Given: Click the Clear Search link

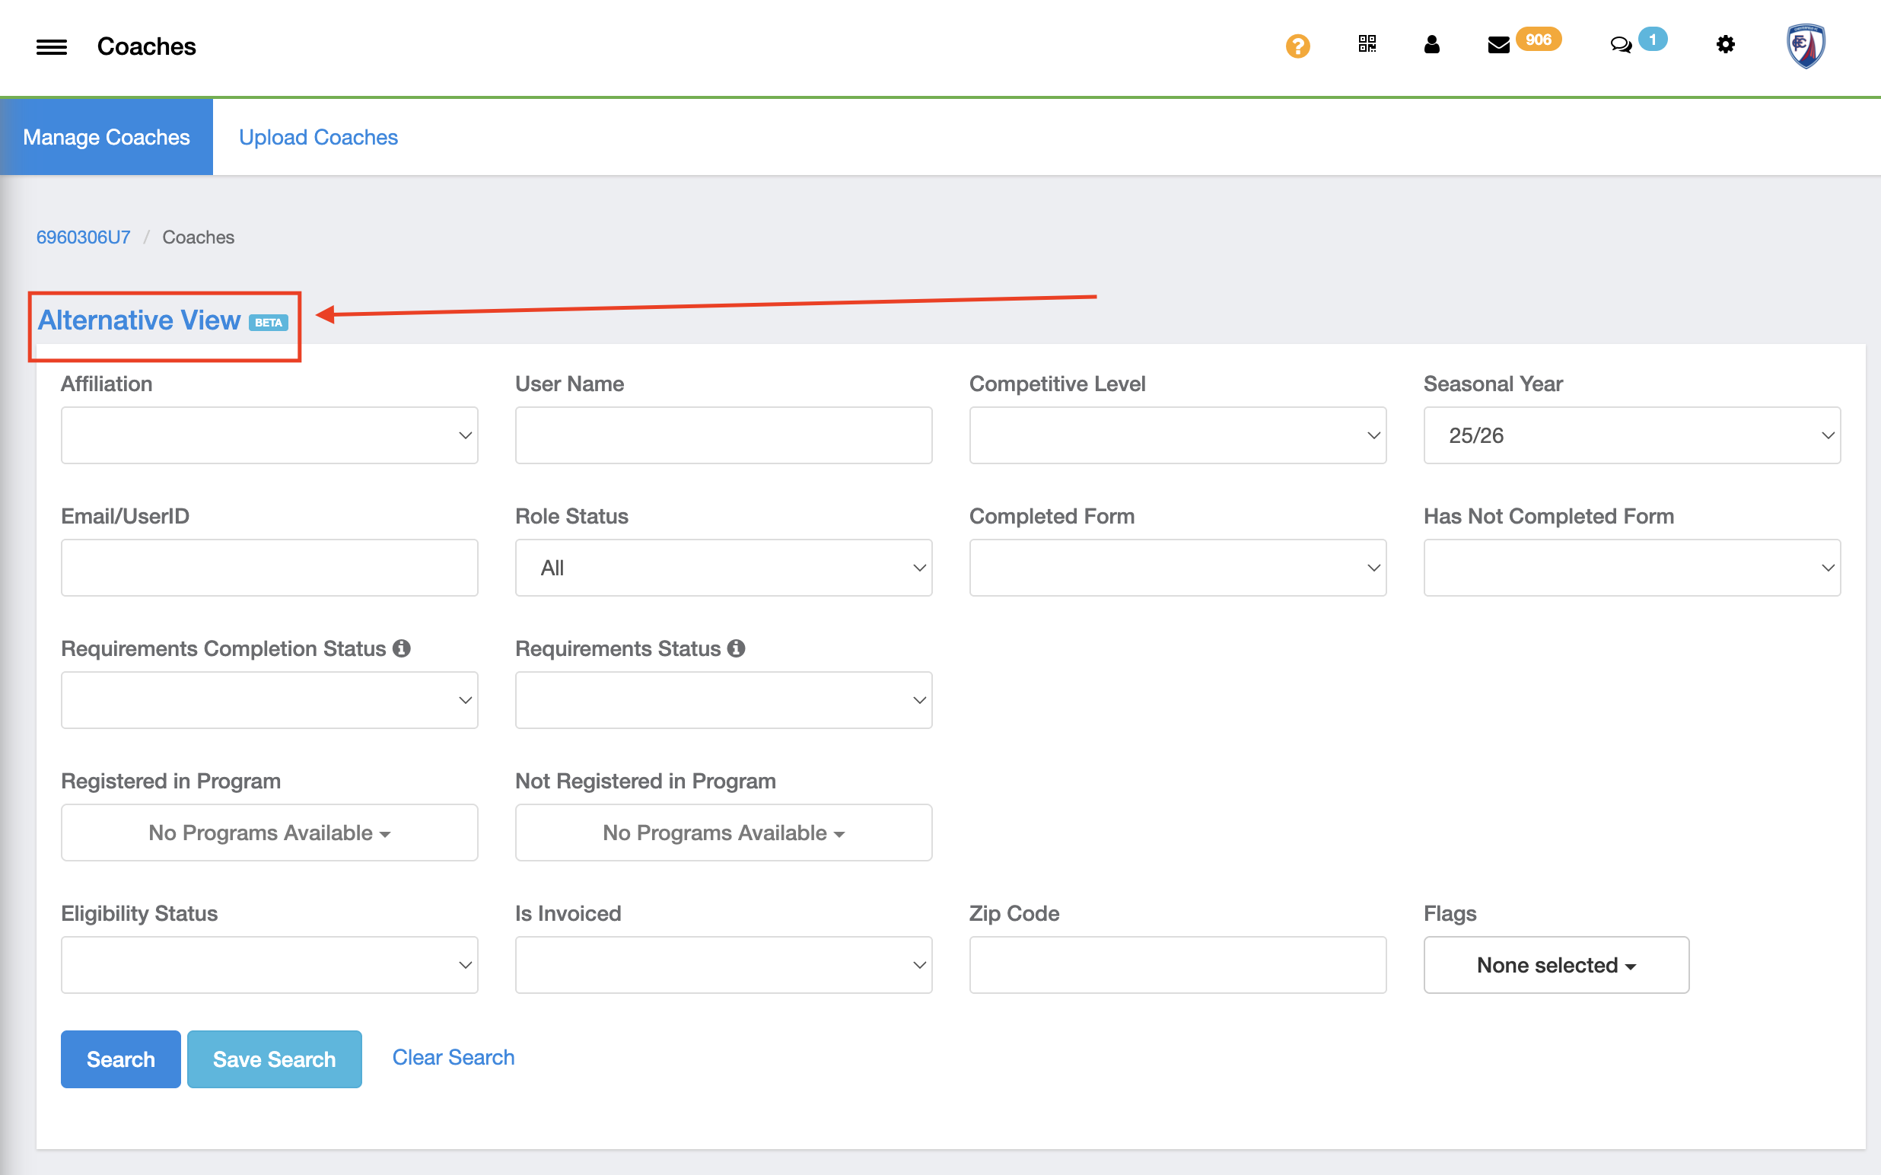Looking at the screenshot, I should tap(453, 1058).
